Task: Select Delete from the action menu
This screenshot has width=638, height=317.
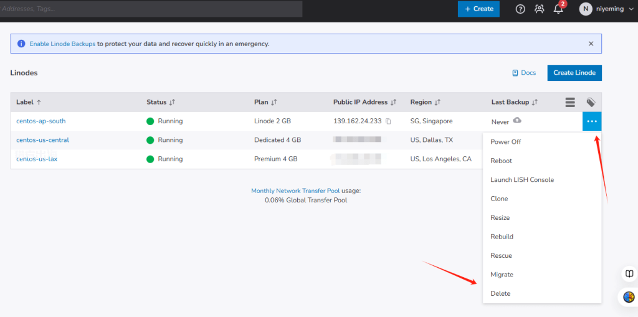Action: (x=500, y=293)
